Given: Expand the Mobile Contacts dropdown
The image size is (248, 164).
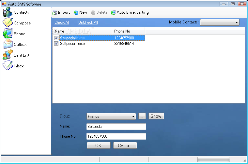Looking at the screenshot, I should pyautogui.click(x=220, y=22).
